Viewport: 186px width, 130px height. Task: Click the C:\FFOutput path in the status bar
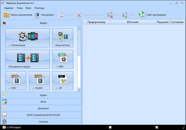pyautogui.click(x=13, y=127)
